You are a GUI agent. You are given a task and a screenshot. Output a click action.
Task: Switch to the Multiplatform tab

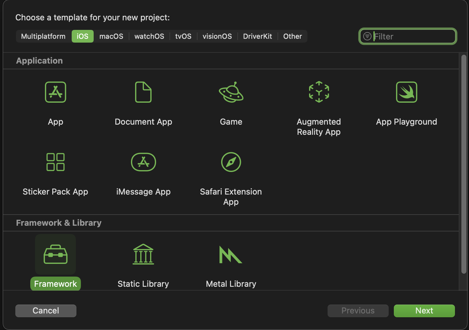(43, 36)
